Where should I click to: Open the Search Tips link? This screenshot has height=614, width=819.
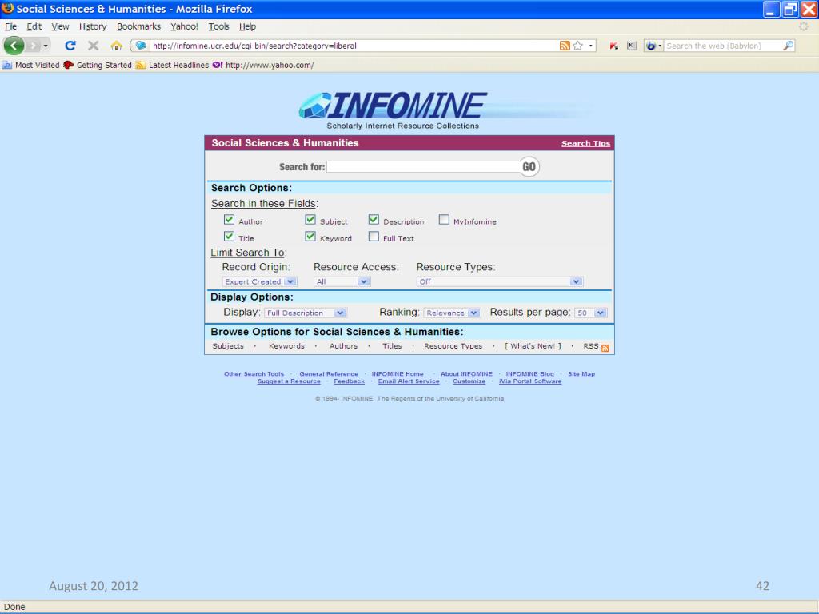585,143
